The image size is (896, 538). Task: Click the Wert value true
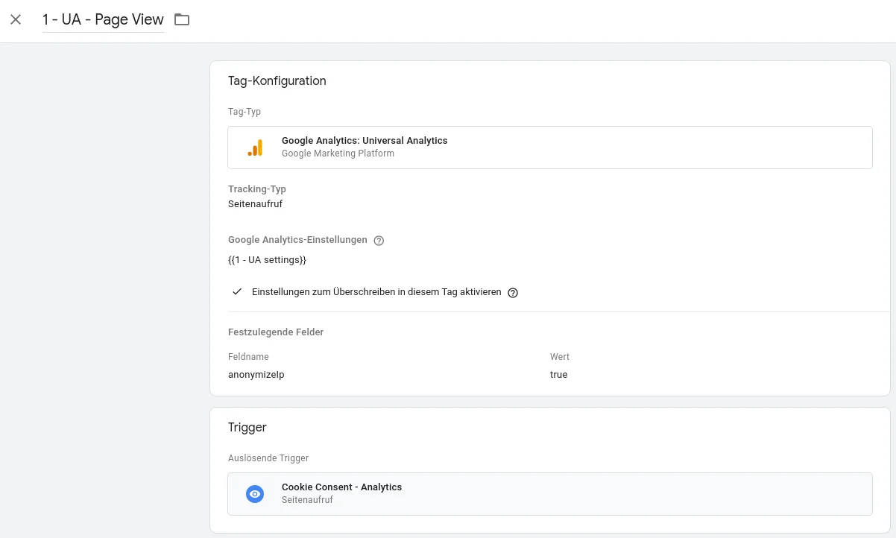coord(558,374)
